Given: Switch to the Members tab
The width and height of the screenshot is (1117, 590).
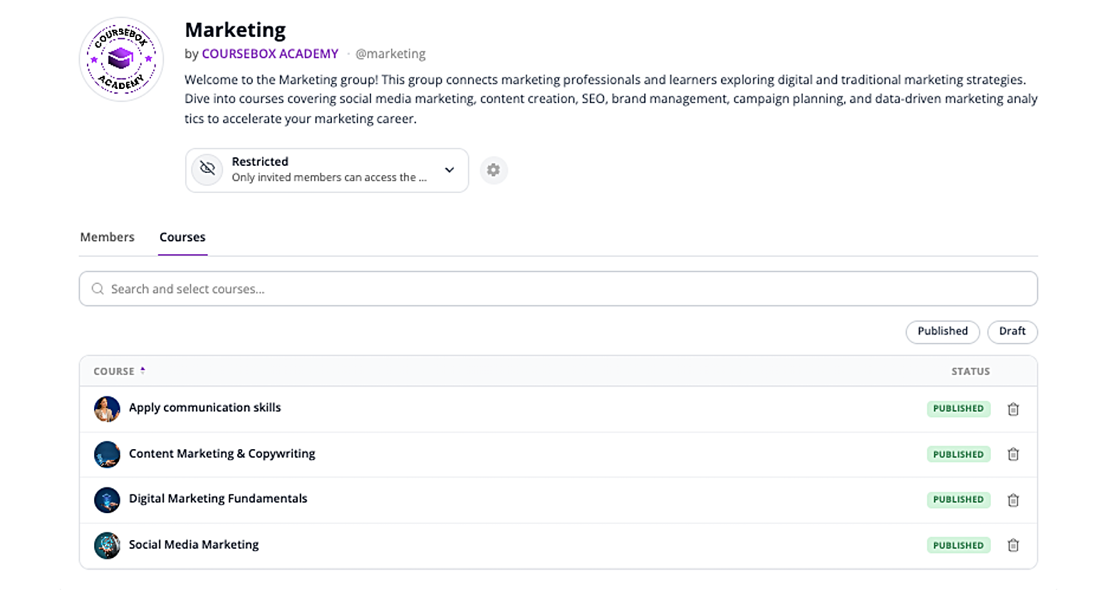Looking at the screenshot, I should (107, 237).
